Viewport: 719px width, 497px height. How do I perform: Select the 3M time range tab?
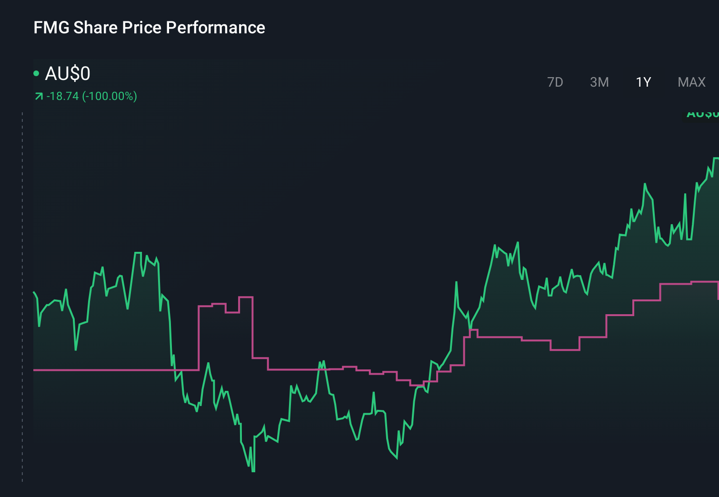pyautogui.click(x=599, y=82)
